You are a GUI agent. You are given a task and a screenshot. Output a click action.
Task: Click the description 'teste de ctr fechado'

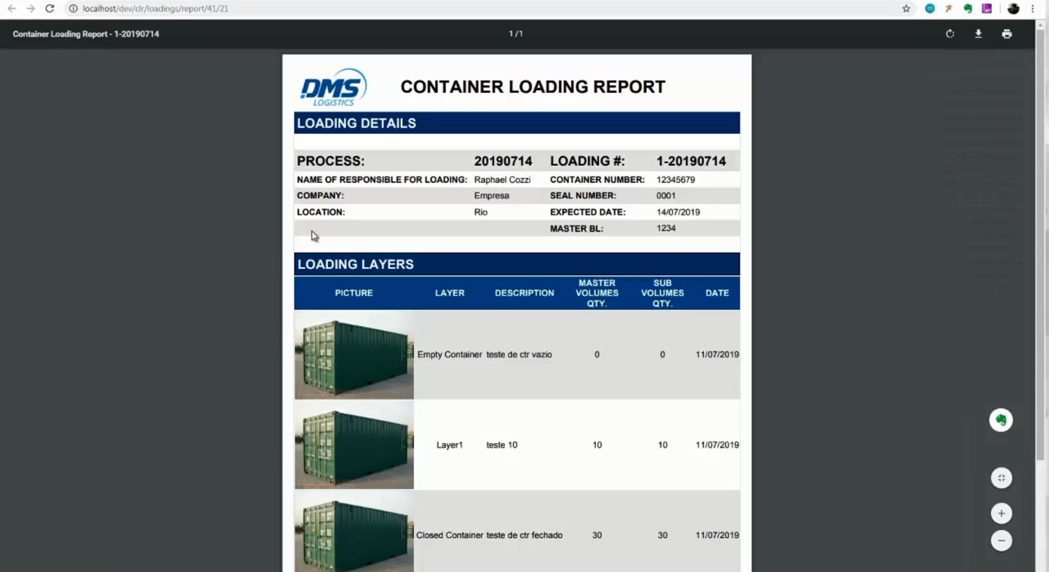(x=524, y=535)
